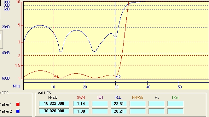Viewport: 209px width, 117px height.
Task: Click the R.L. column header
Action: 119,97
